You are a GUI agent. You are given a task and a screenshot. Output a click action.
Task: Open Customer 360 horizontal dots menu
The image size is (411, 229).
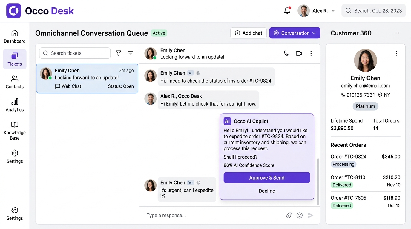[x=397, y=33]
